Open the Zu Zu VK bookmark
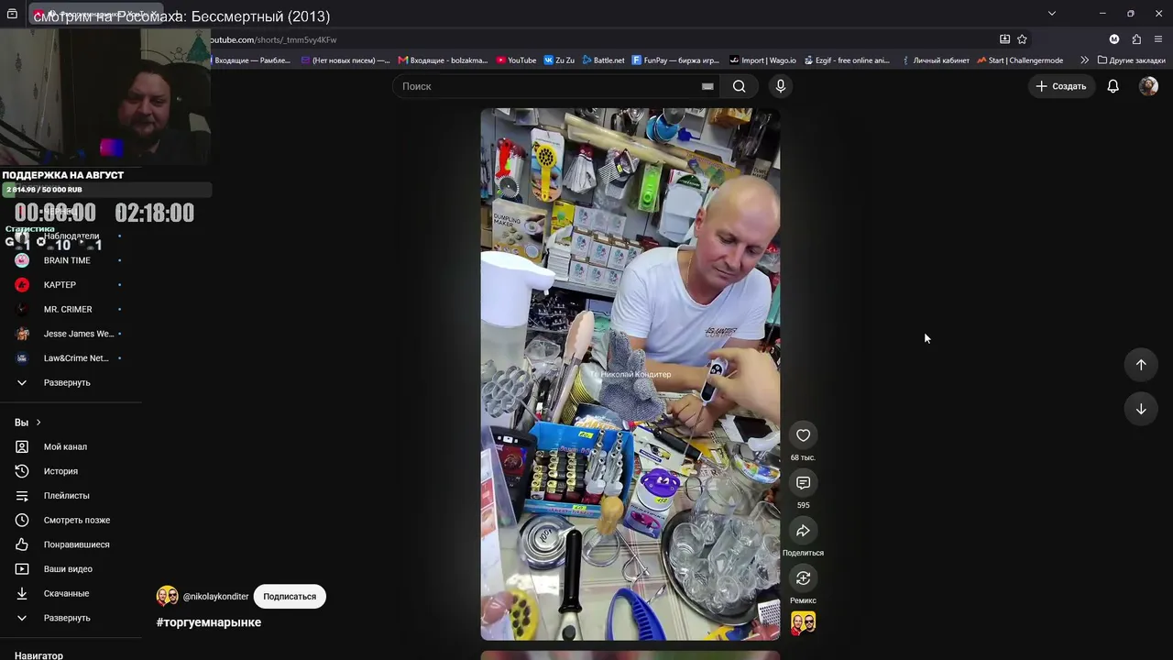Image resolution: width=1173 pixels, height=660 pixels. pos(559,60)
